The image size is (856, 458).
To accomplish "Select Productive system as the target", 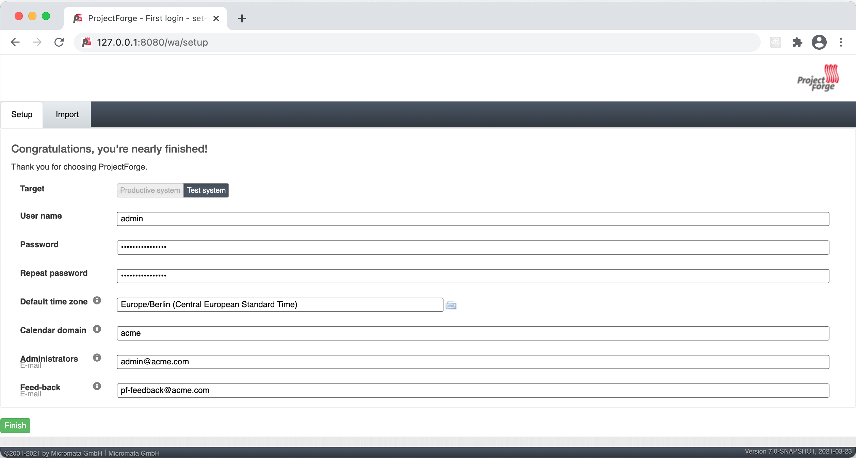I will pos(150,190).
